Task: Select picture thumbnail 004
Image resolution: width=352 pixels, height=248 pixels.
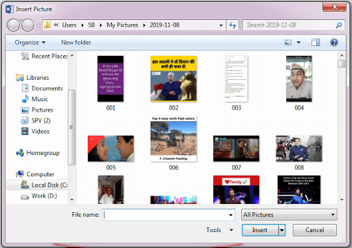Action: (x=299, y=79)
